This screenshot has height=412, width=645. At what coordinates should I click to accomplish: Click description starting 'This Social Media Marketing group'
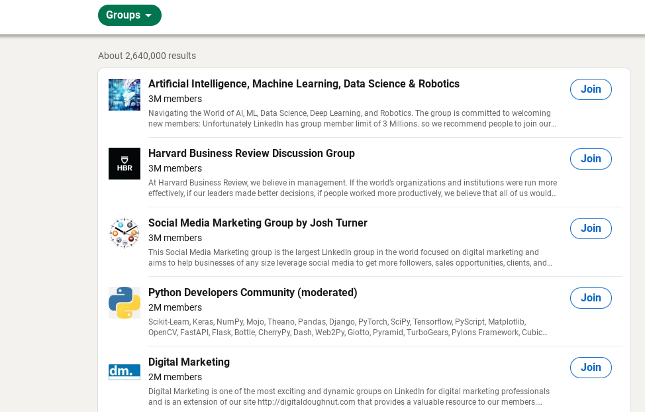(350, 258)
